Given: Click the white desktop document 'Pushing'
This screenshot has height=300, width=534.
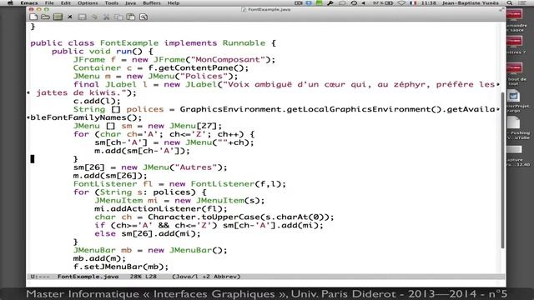Looking at the screenshot, I should pyautogui.click(x=514, y=122).
